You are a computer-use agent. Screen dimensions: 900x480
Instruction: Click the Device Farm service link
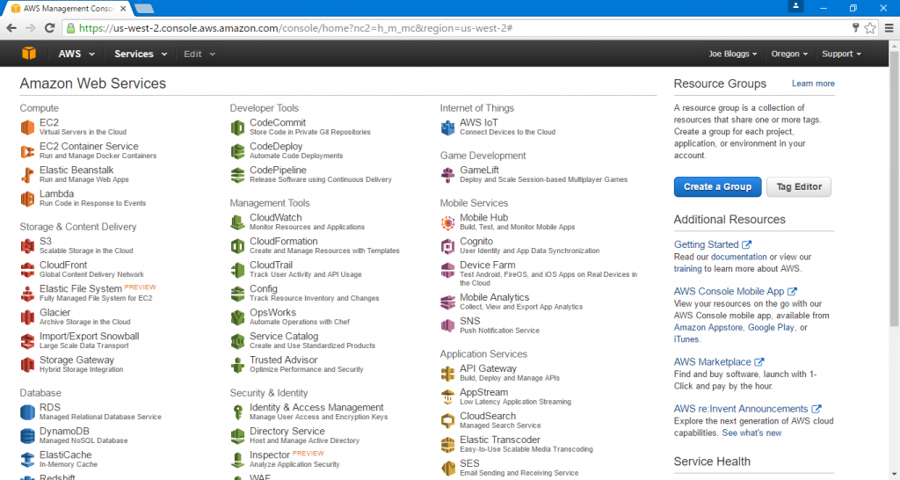pyautogui.click(x=487, y=265)
